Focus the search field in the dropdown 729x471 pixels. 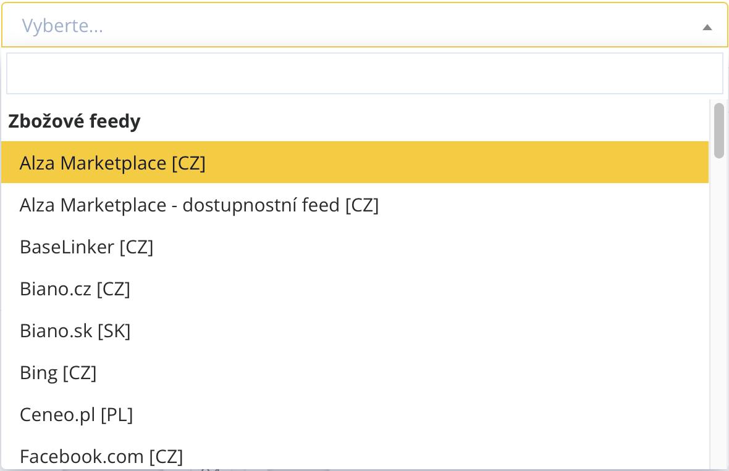pyautogui.click(x=364, y=73)
